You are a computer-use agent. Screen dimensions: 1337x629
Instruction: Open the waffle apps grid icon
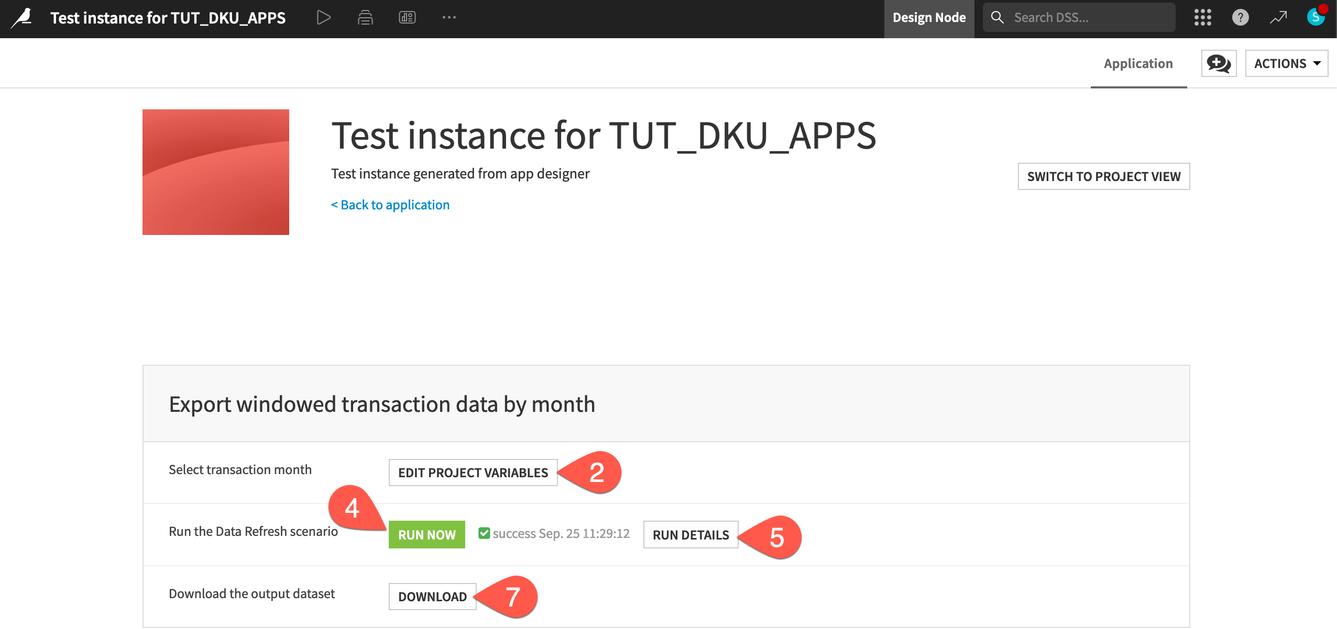(x=1202, y=17)
